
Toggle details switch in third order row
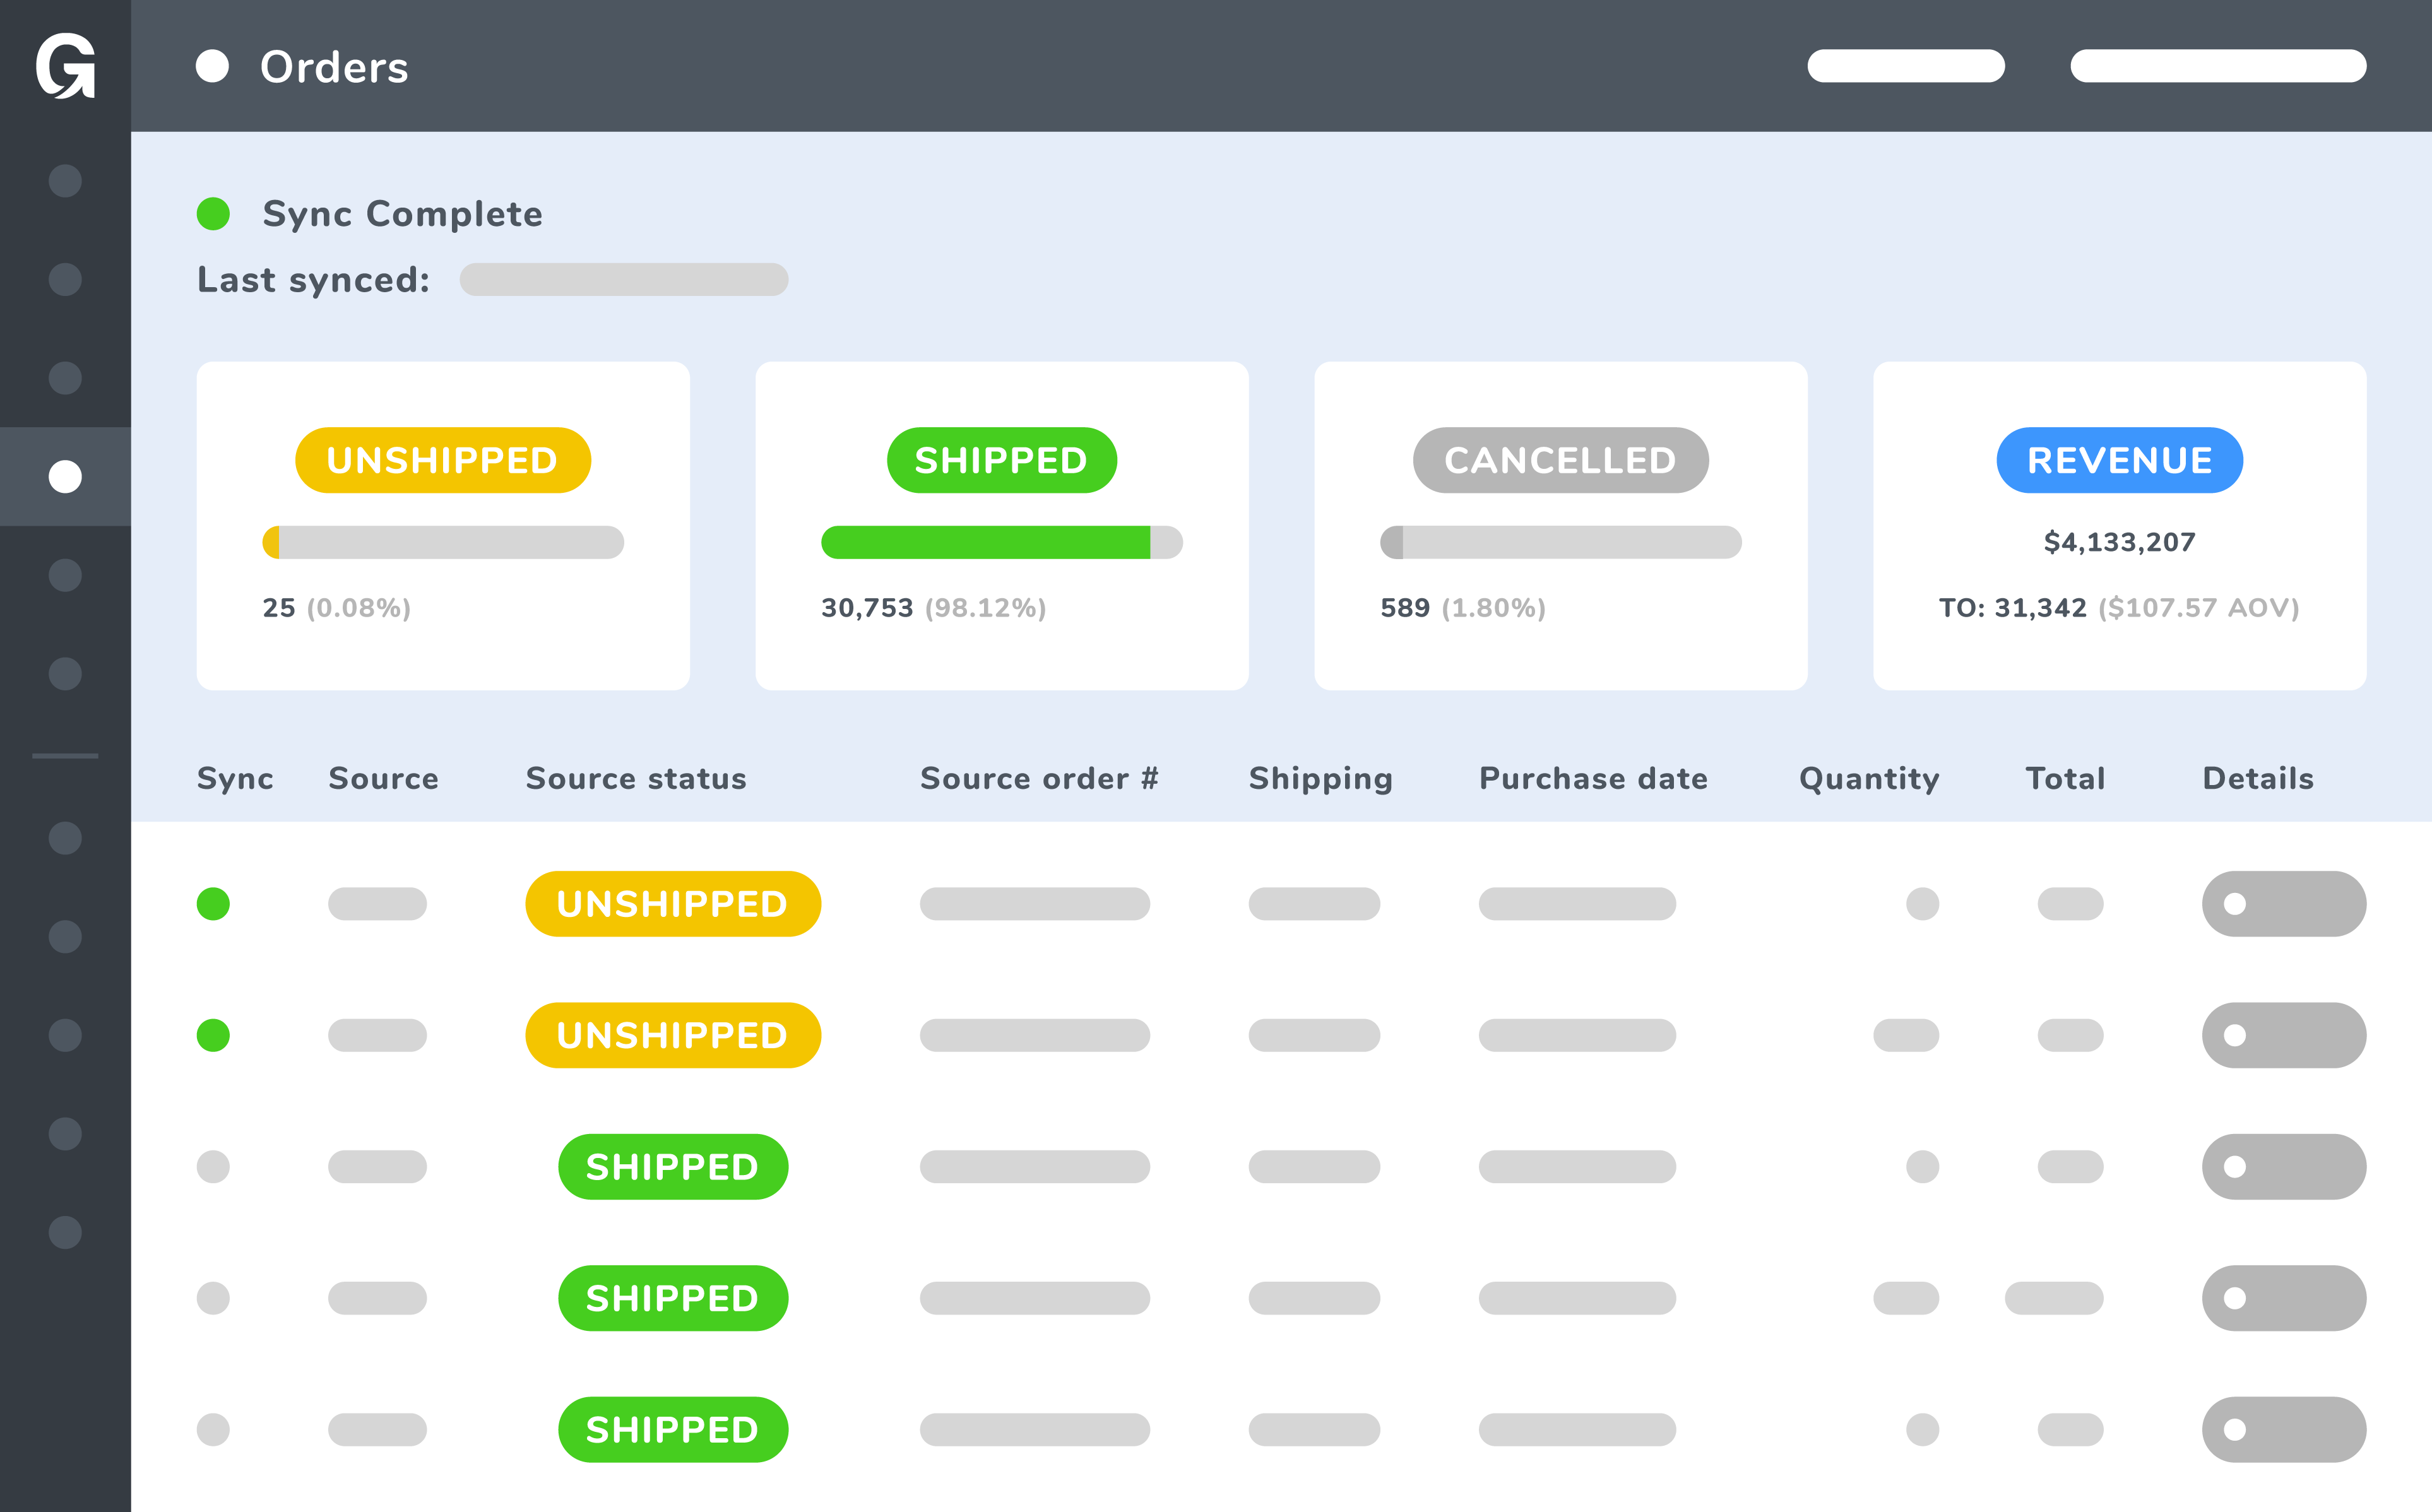click(x=2283, y=1167)
